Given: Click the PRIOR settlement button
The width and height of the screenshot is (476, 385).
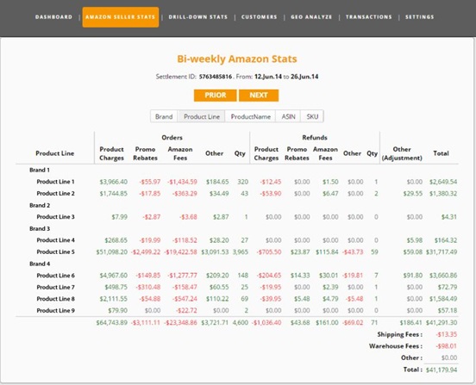Looking at the screenshot, I should [216, 96].
